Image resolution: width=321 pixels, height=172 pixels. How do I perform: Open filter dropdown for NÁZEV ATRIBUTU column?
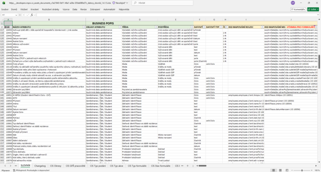click(x=84, y=27)
